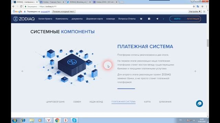Image resolution: width=220 pixels, height=123 pixels.
Task: Open the Facebook icon in site header
Action: (149, 19)
